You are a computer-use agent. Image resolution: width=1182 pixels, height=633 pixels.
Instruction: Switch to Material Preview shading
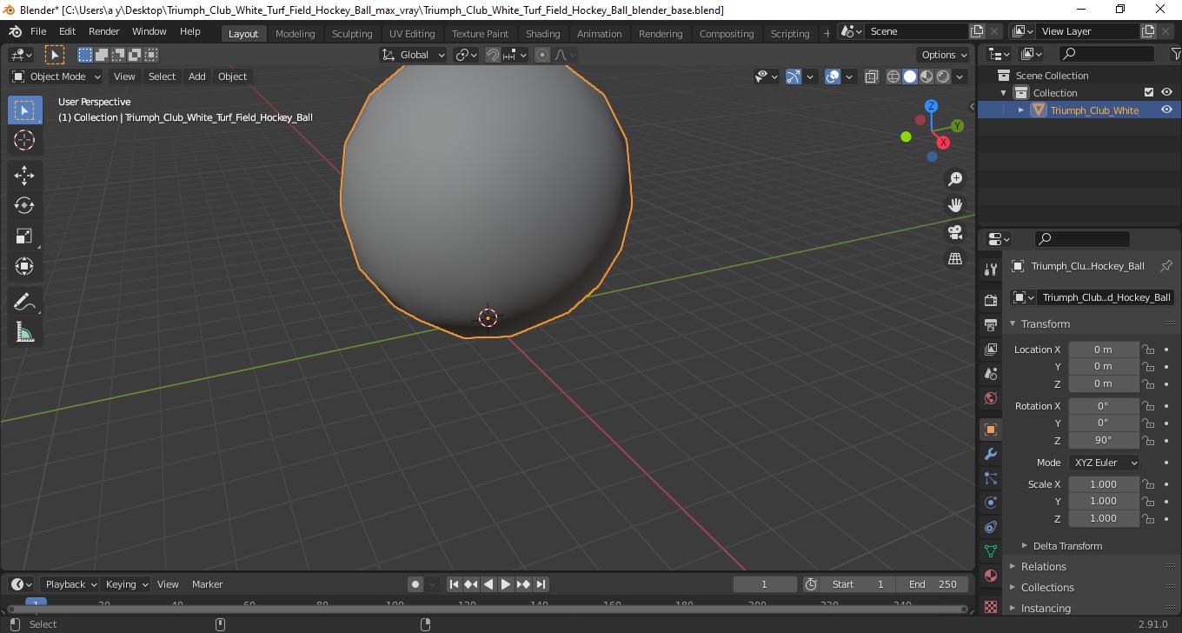(926, 77)
